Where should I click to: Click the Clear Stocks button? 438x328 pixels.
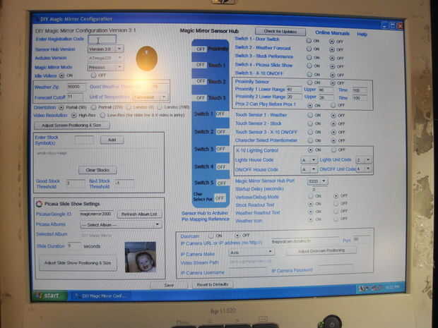click(x=97, y=170)
